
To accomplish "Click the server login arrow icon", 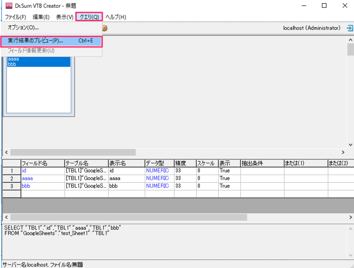I will pos(349,28).
